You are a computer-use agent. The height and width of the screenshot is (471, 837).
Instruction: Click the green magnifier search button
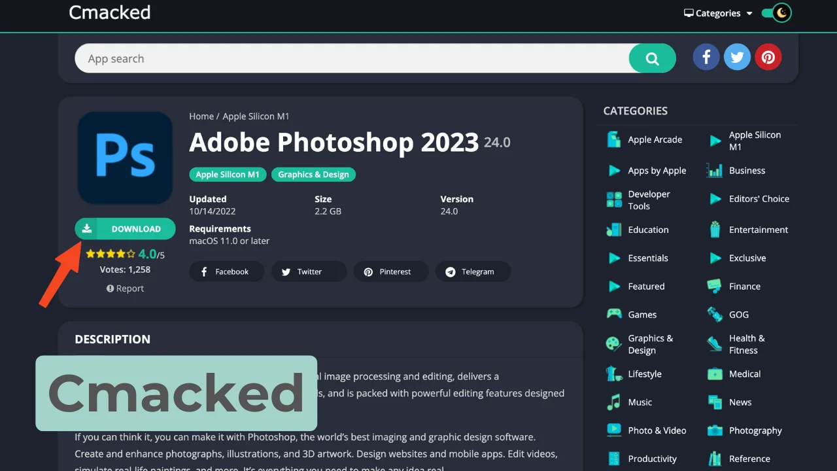tap(652, 58)
